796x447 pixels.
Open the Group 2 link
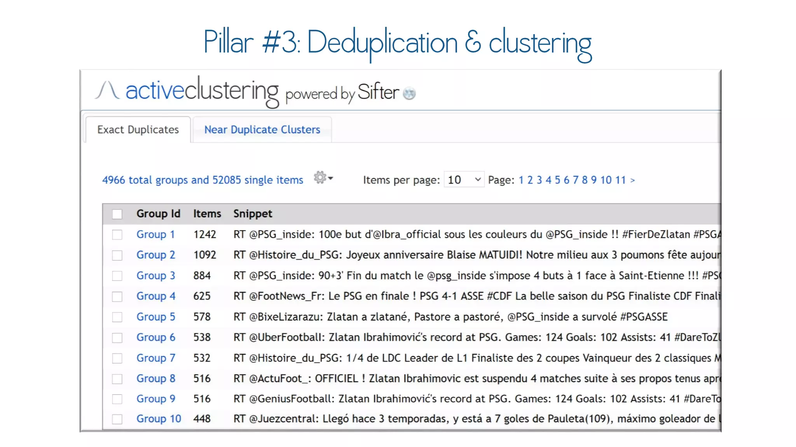click(155, 255)
